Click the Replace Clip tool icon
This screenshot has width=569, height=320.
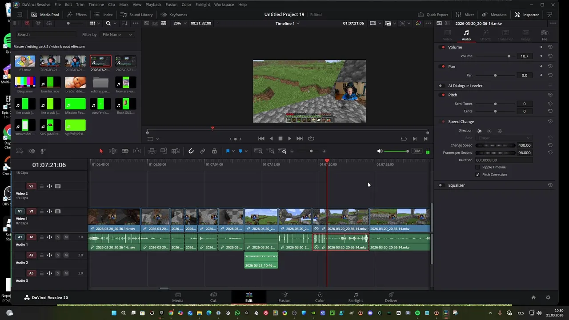coord(176,151)
